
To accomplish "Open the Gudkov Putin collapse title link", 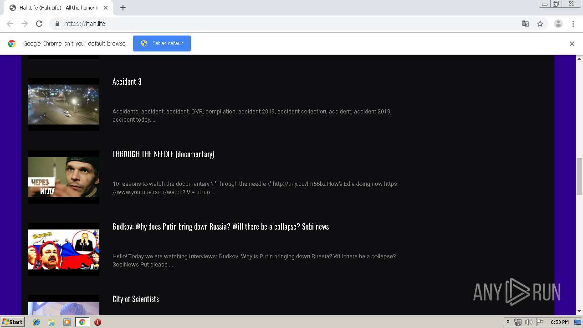I will tap(220, 227).
